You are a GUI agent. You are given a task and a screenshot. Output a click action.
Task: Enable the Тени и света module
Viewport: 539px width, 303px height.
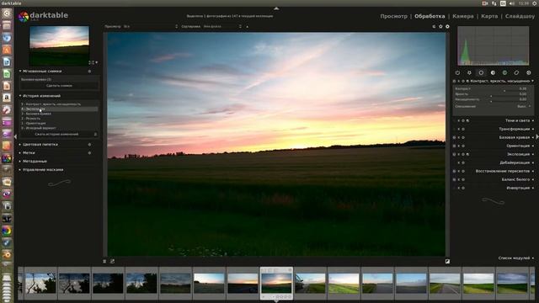click(455, 120)
